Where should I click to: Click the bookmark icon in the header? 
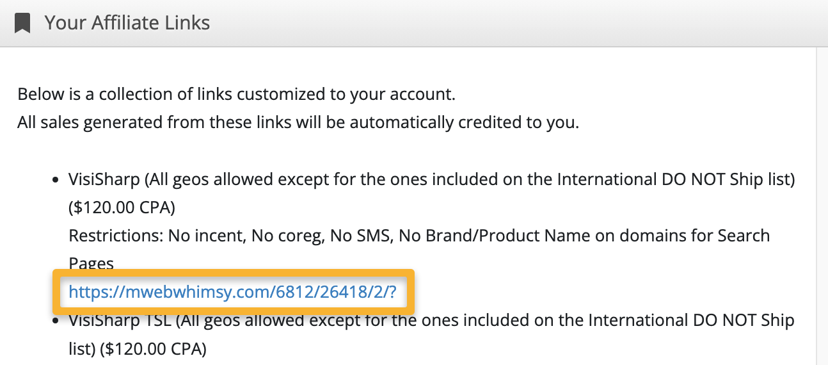point(22,24)
